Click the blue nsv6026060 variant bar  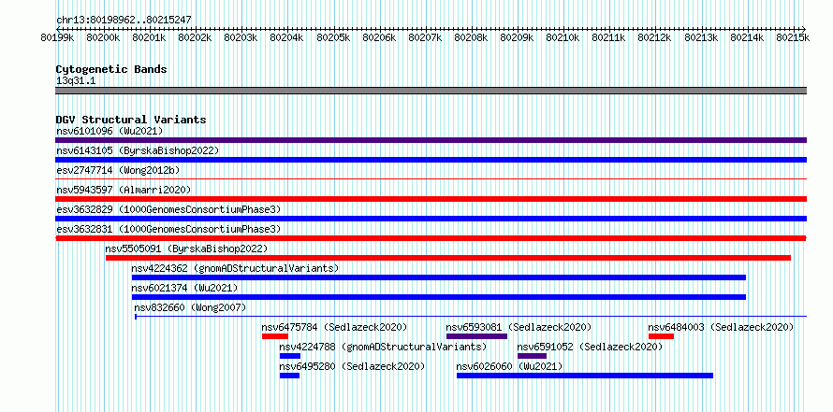coord(585,376)
